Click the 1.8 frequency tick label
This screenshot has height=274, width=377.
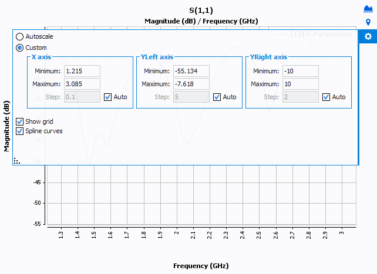144,235
